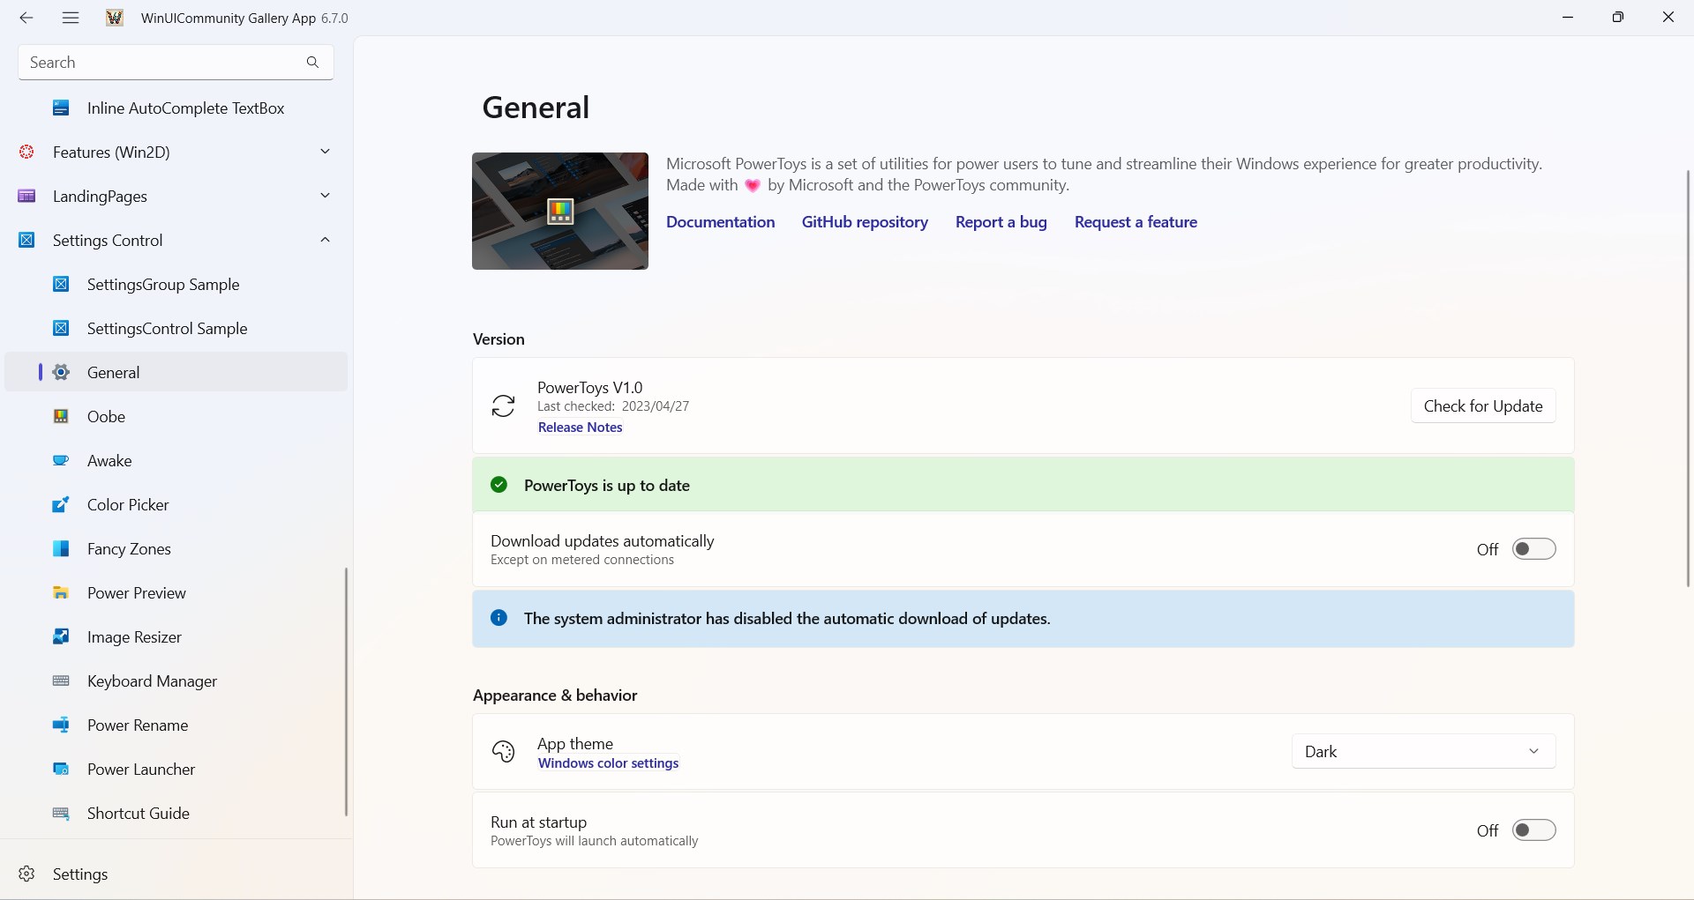Click the Check for Update button
1694x900 pixels.
(1483, 406)
